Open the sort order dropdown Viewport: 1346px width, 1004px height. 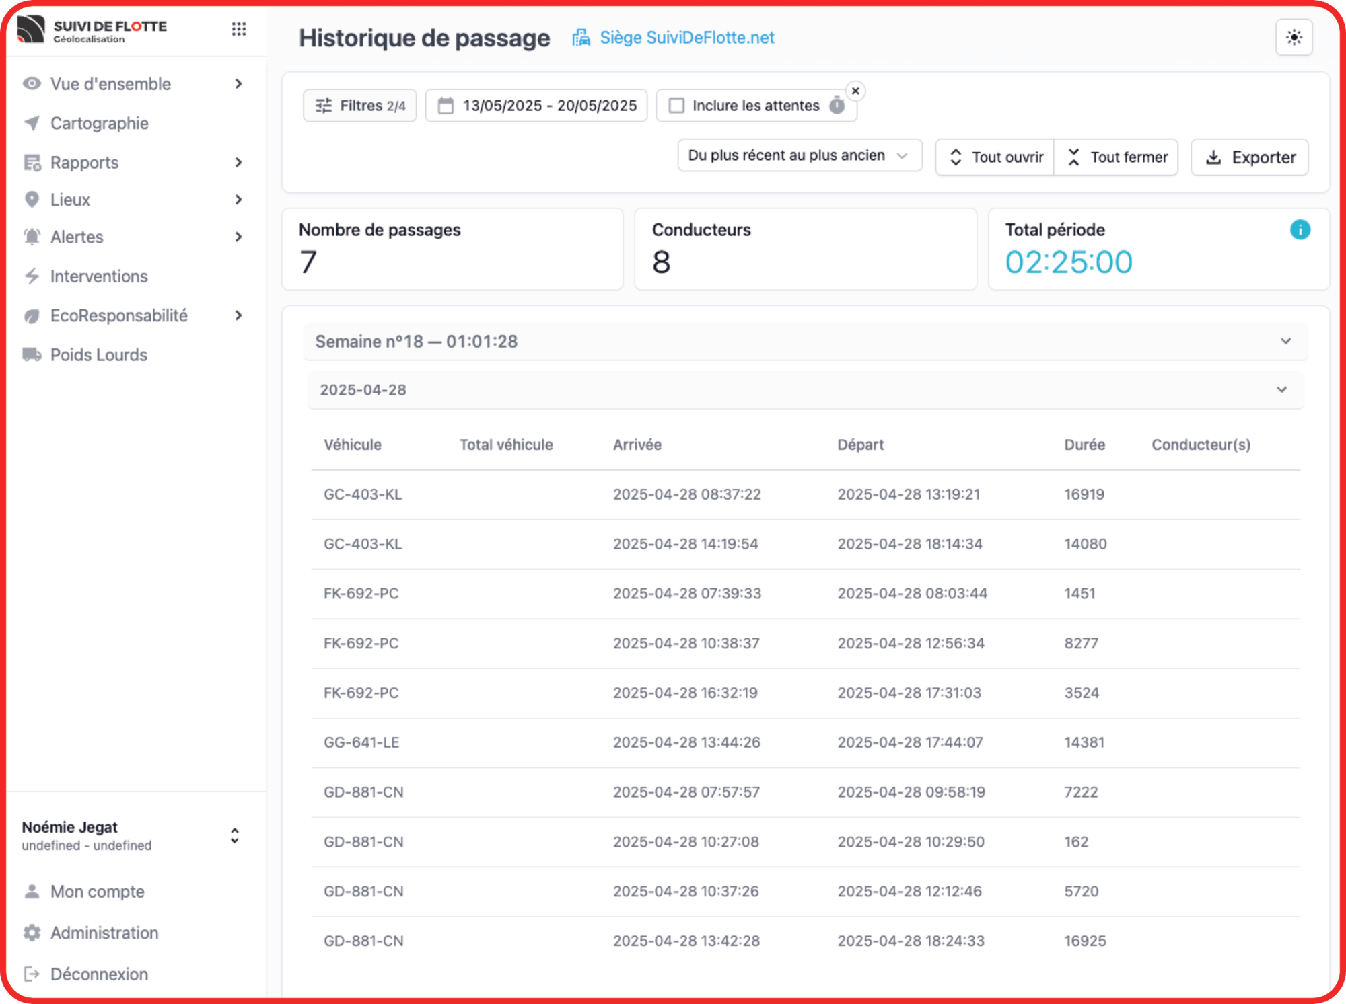799,156
